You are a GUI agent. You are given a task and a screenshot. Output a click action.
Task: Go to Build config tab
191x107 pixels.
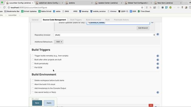coord(107,20)
